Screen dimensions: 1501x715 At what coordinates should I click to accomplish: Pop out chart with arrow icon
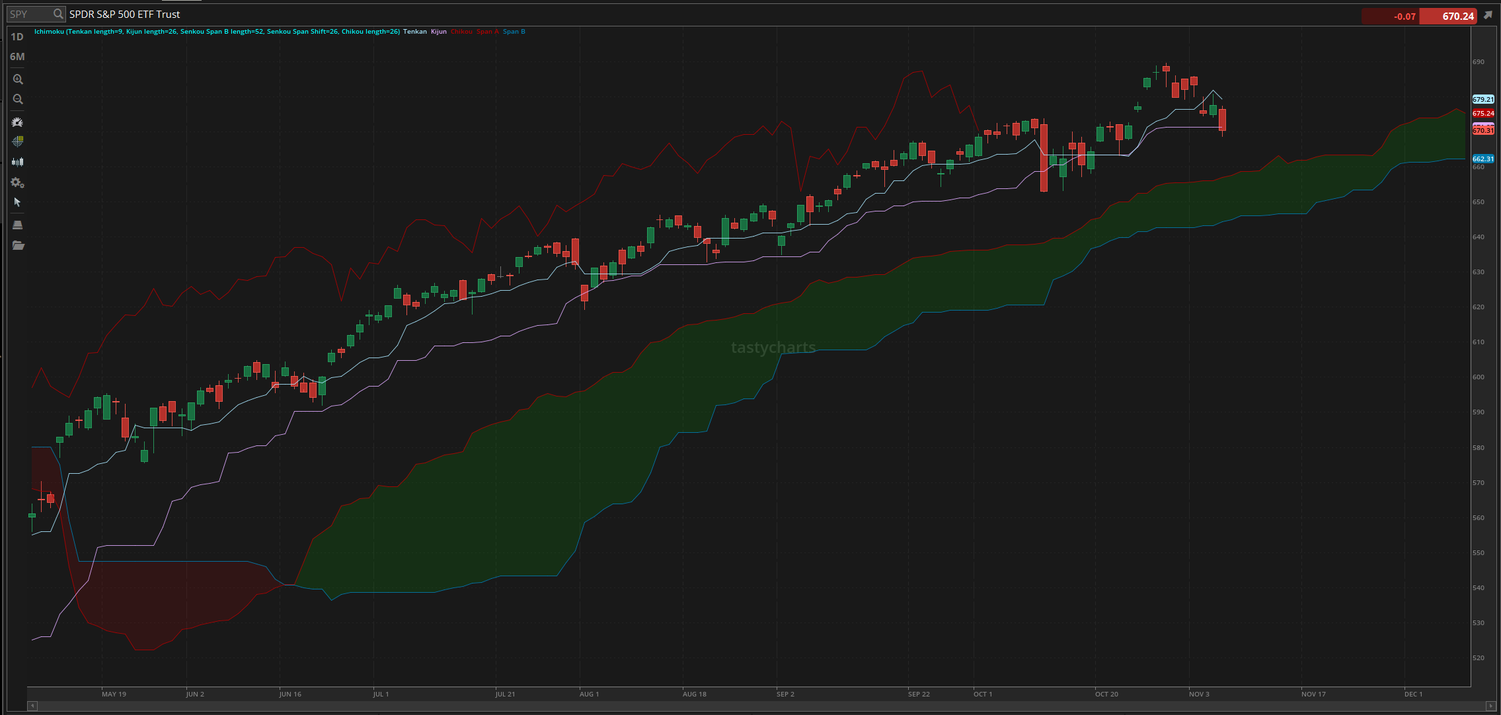point(1488,15)
